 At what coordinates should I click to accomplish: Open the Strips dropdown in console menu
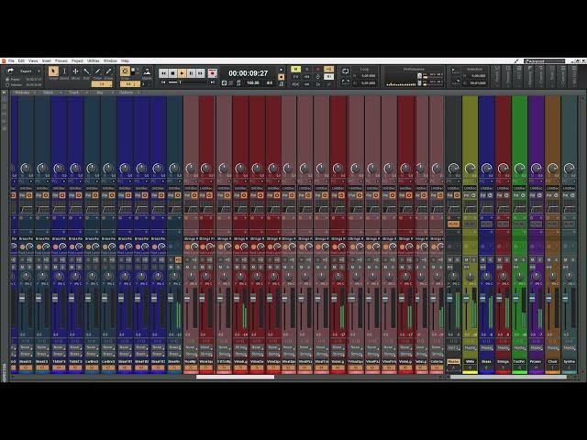(50, 92)
